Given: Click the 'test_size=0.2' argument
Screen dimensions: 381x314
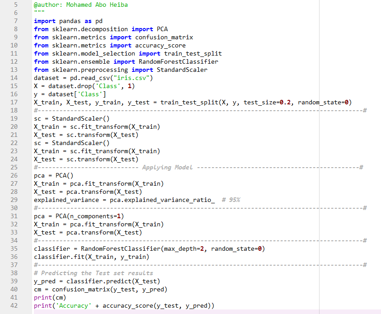Looking at the screenshot, I should 267,103.
